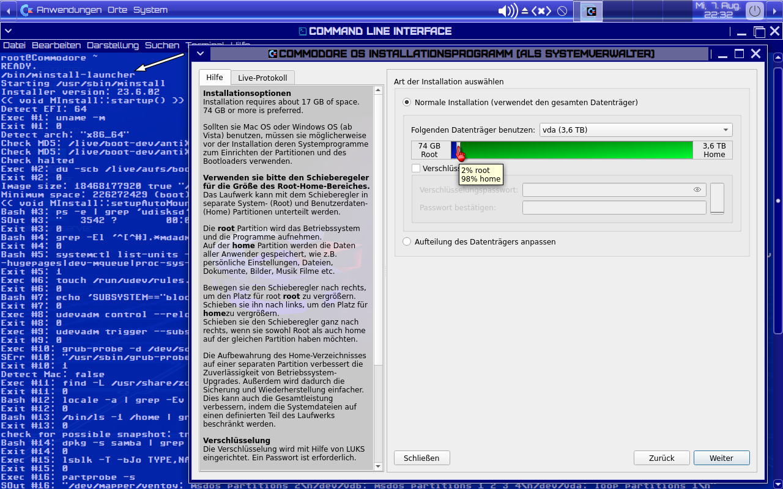This screenshot has width=783, height=489.
Task: Click the chevron on the Command Line Interface bar
Action: 8,31
